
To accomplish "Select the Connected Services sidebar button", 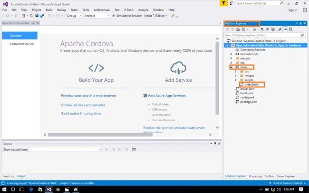I will click(x=22, y=44).
